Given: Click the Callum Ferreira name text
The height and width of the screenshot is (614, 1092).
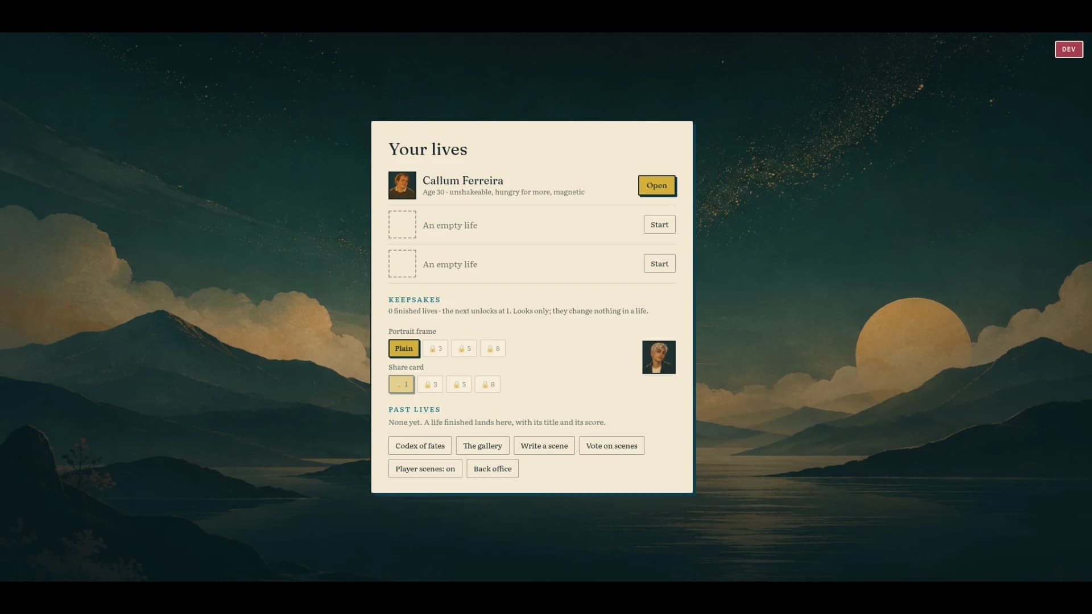Looking at the screenshot, I should 462,181.
